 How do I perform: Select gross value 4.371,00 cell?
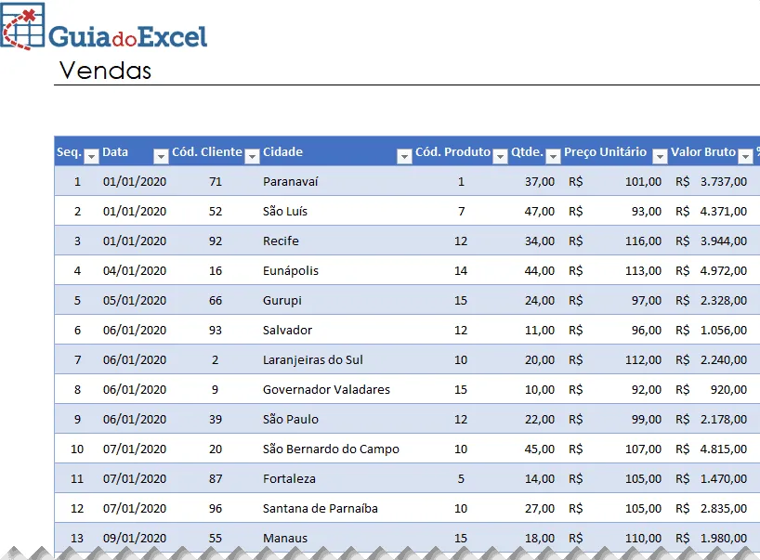[x=711, y=211]
